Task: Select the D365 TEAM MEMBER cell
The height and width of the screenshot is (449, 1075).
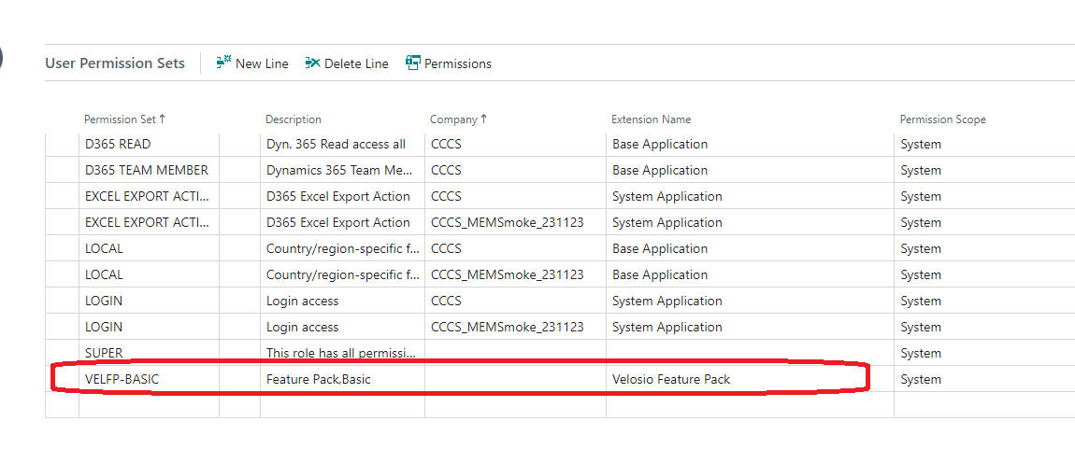Action: click(x=149, y=171)
